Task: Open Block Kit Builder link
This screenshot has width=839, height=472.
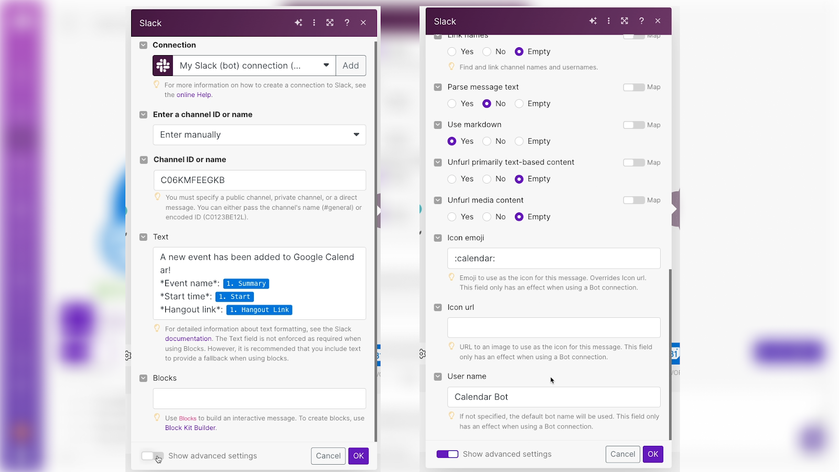Action: [x=190, y=428]
